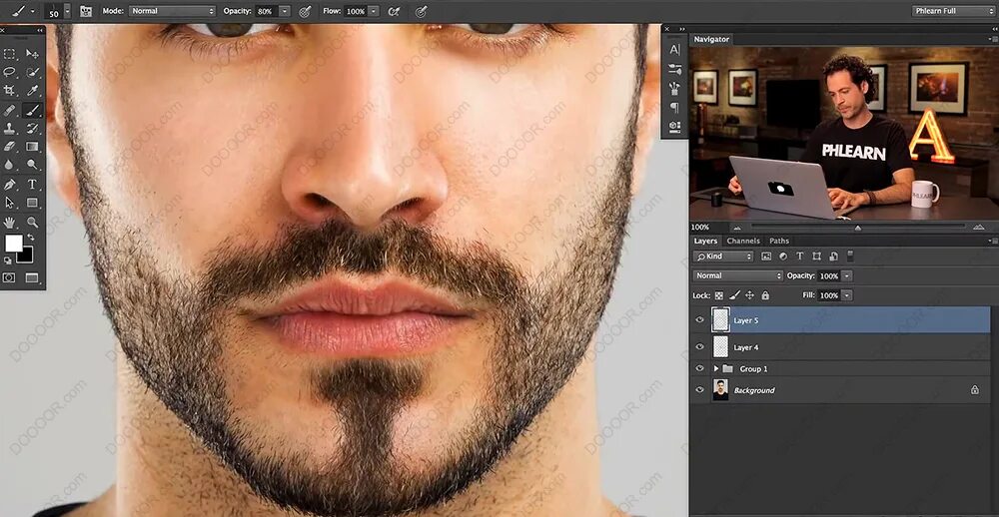Image resolution: width=999 pixels, height=517 pixels.
Task: Select the Lasso tool
Action: (10, 72)
